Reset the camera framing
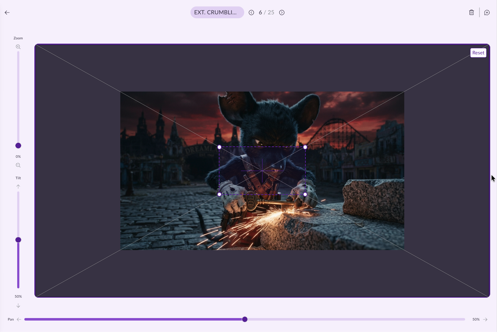The height and width of the screenshot is (332, 497). (x=478, y=53)
